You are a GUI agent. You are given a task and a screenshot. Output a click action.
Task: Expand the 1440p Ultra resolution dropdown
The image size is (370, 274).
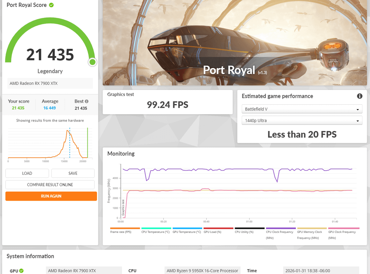pyautogui.click(x=302, y=120)
